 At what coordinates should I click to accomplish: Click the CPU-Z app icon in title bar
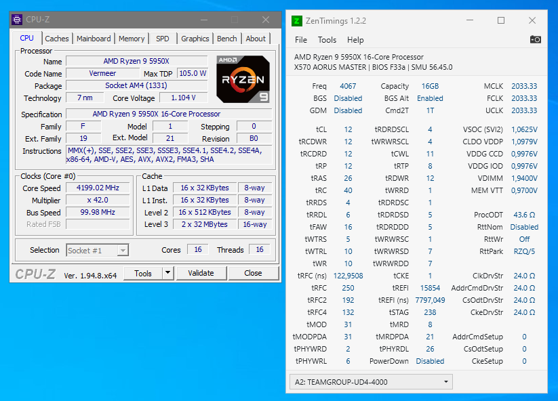[17, 20]
